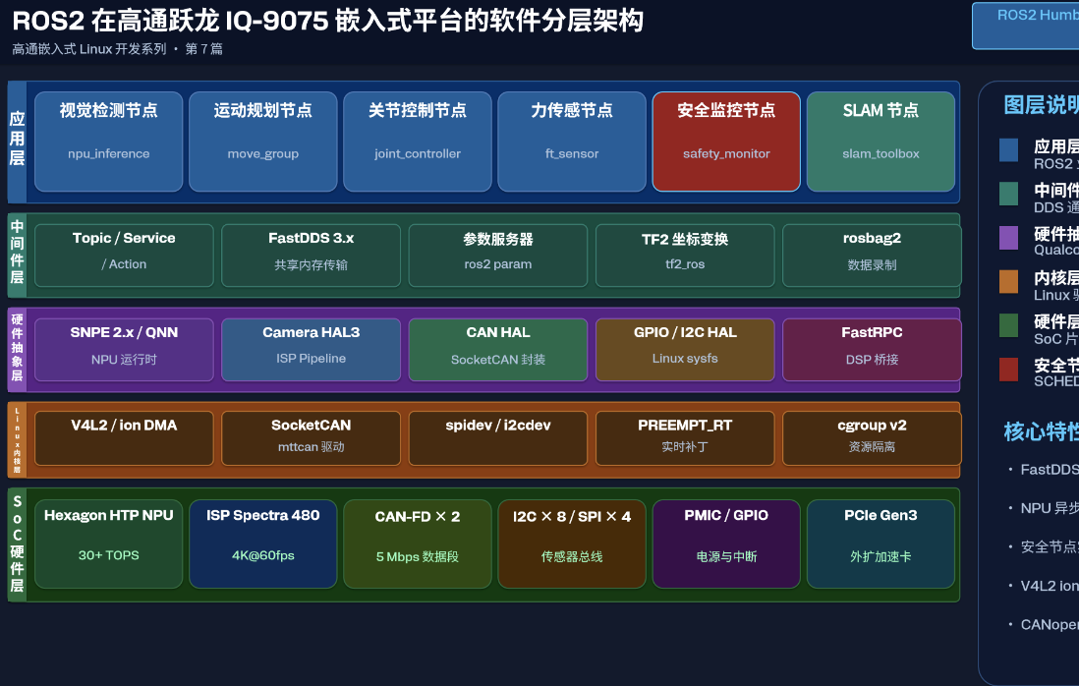This screenshot has width=1079, height=686.
Task: Select the Camera HAL3 ISP Pipeline box
Action: tap(312, 350)
